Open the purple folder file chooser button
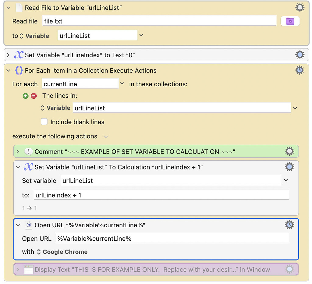Image resolution: width=312 pixels, height=284 pixels. [x=290, y=21]
